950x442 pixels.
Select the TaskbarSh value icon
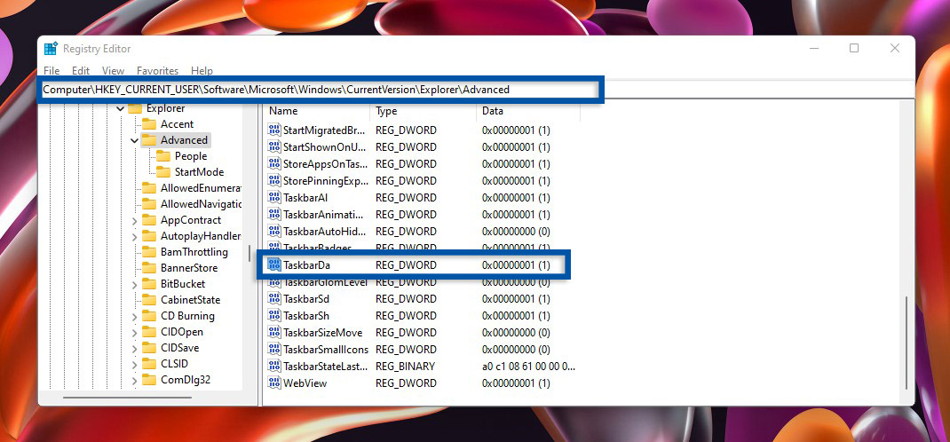275,316
